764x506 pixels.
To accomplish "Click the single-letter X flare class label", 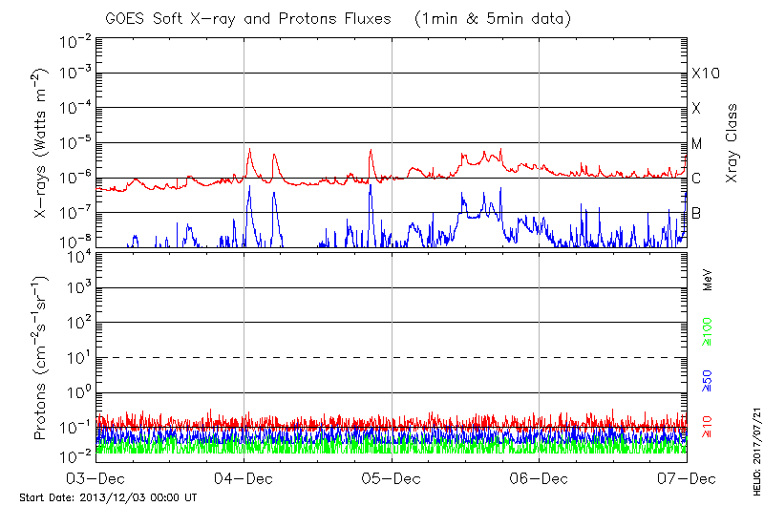I will (696, 109).
